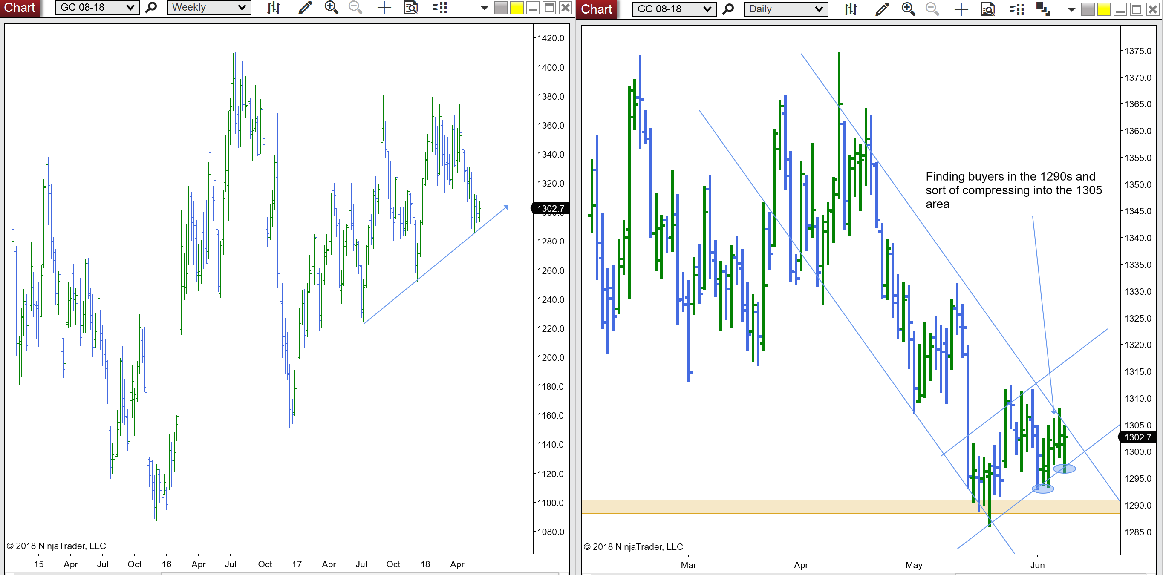Click the upper blue ellipse marker near 1297
This screenshot has height=575, width=1163.
(x=1065, y=469)
